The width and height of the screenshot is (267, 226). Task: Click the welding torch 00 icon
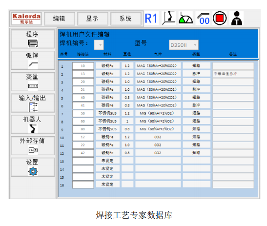[203, 18]
